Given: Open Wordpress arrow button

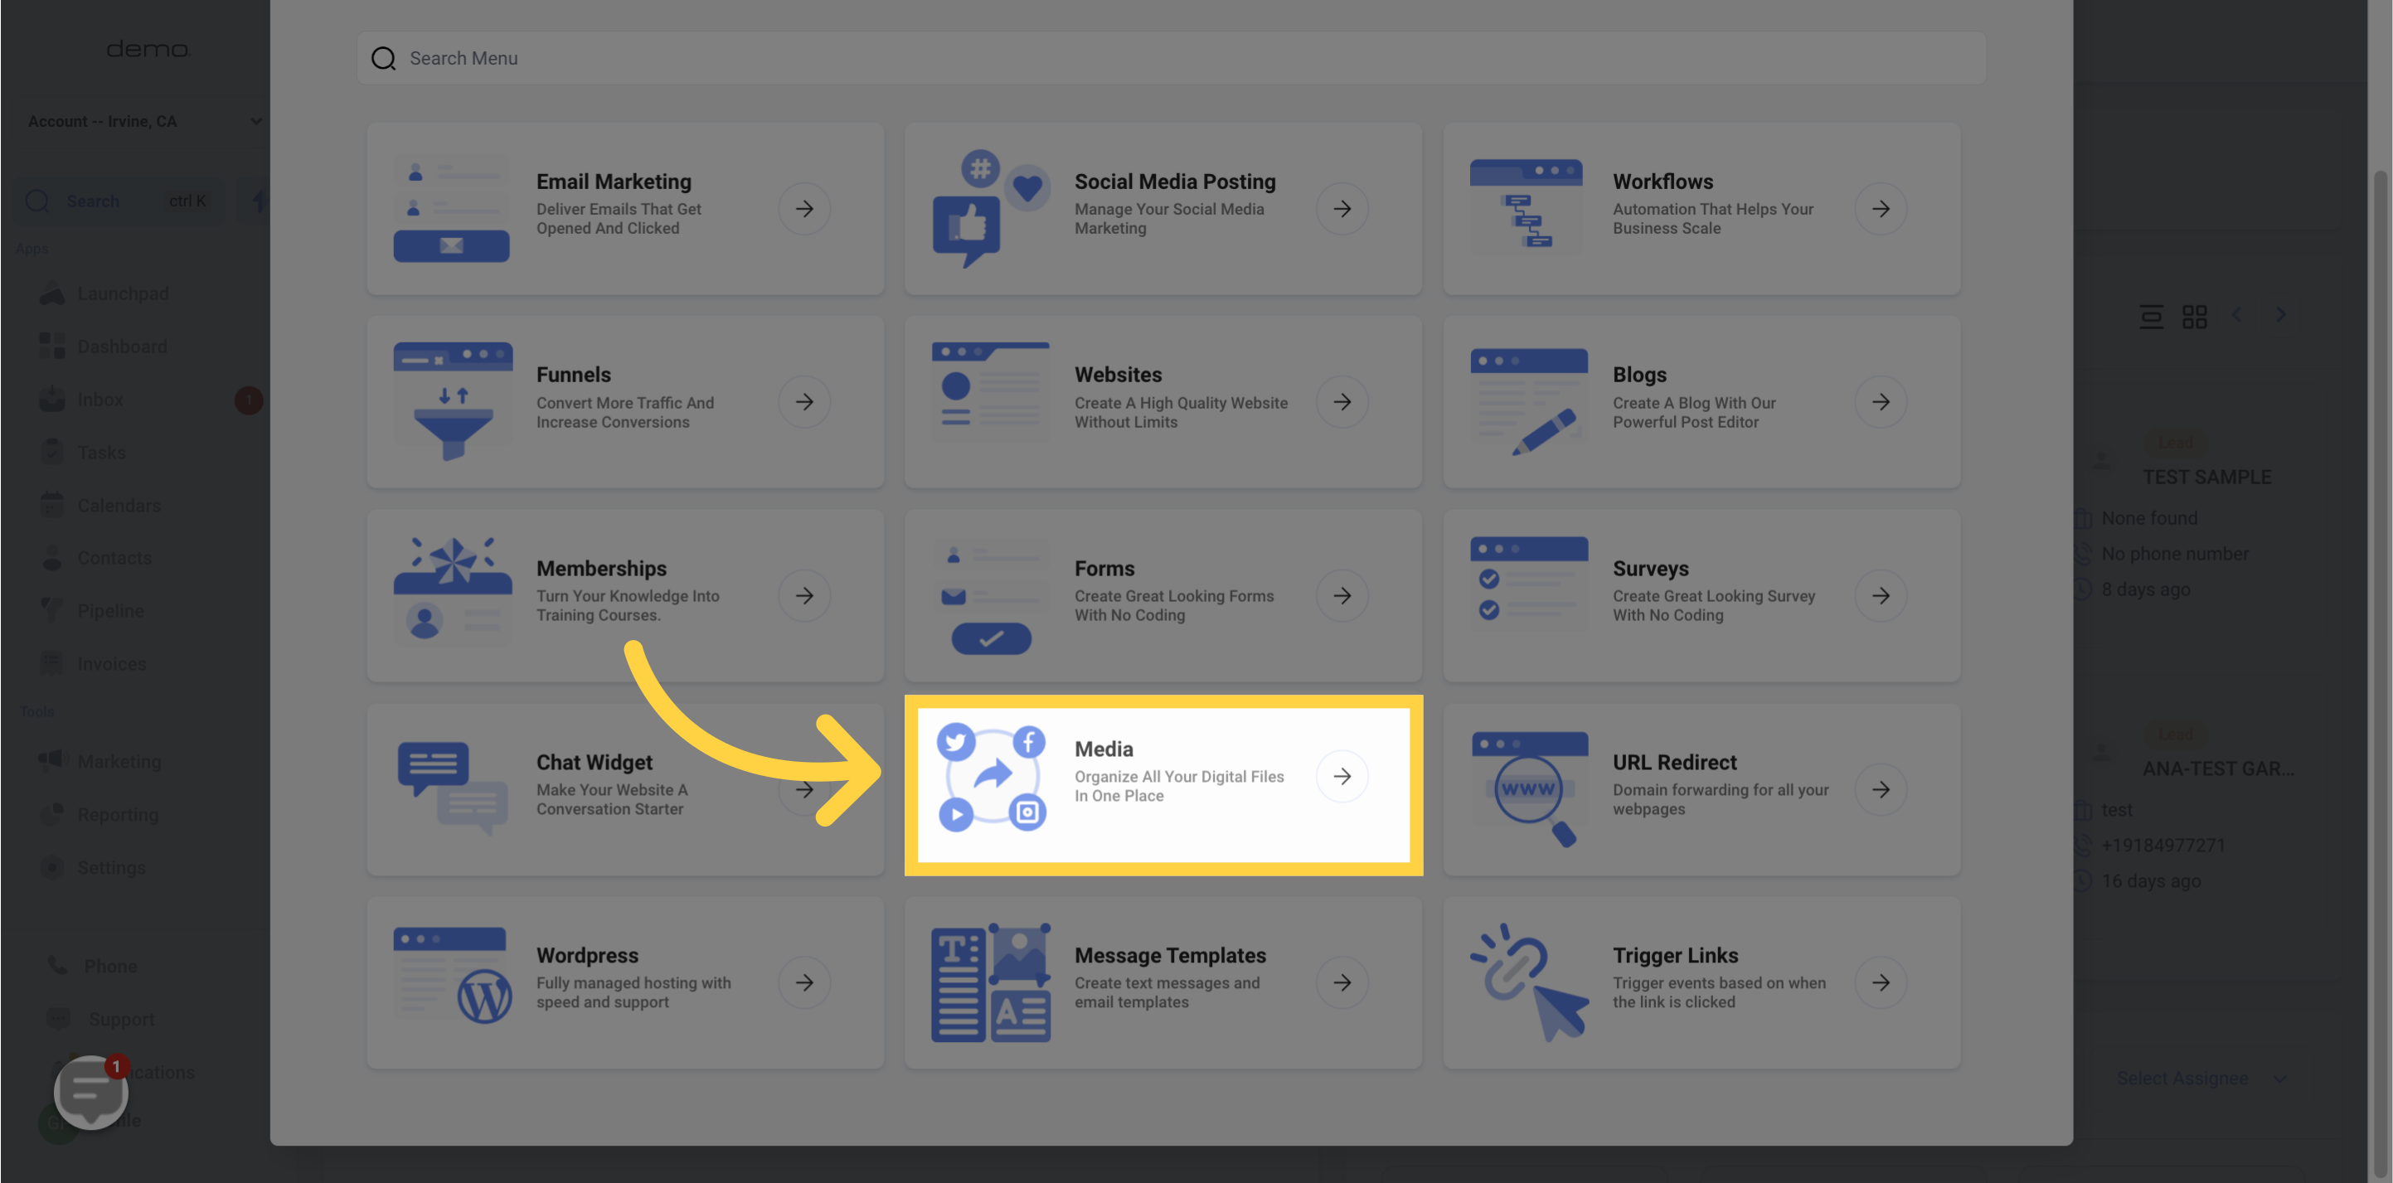Looking at the screenshot, I should click(804, 982).
